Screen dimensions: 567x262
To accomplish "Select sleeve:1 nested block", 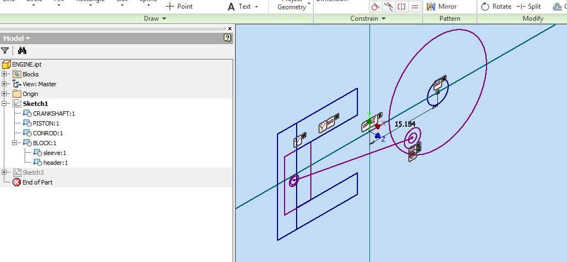I will tap(55, 153).
